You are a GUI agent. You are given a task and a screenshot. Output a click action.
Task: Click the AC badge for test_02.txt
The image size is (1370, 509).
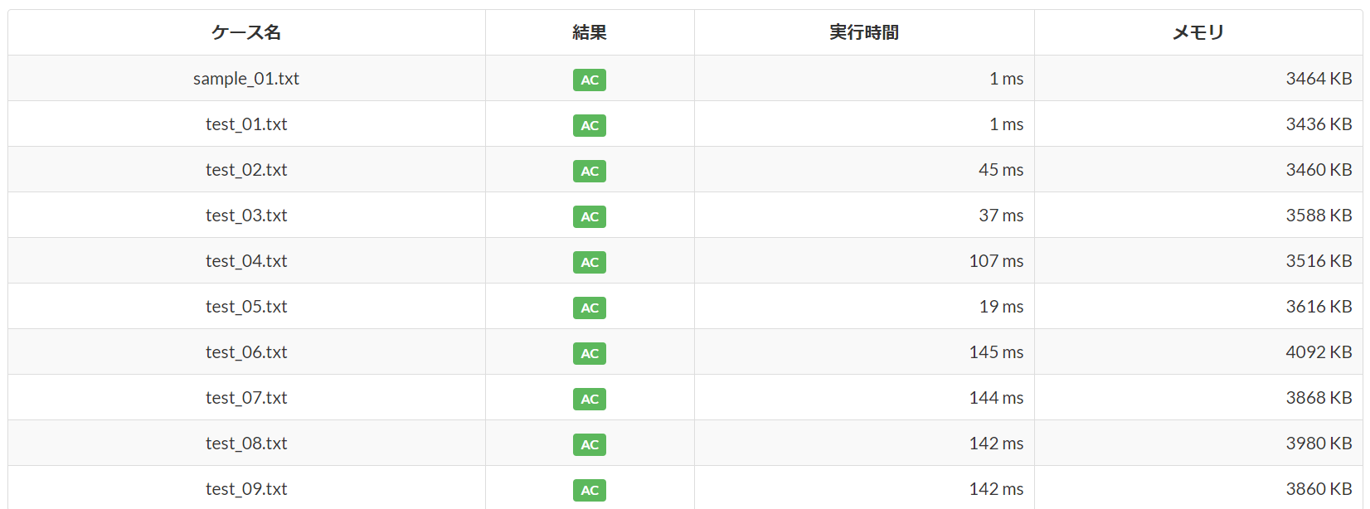click(x=590, y=171)
